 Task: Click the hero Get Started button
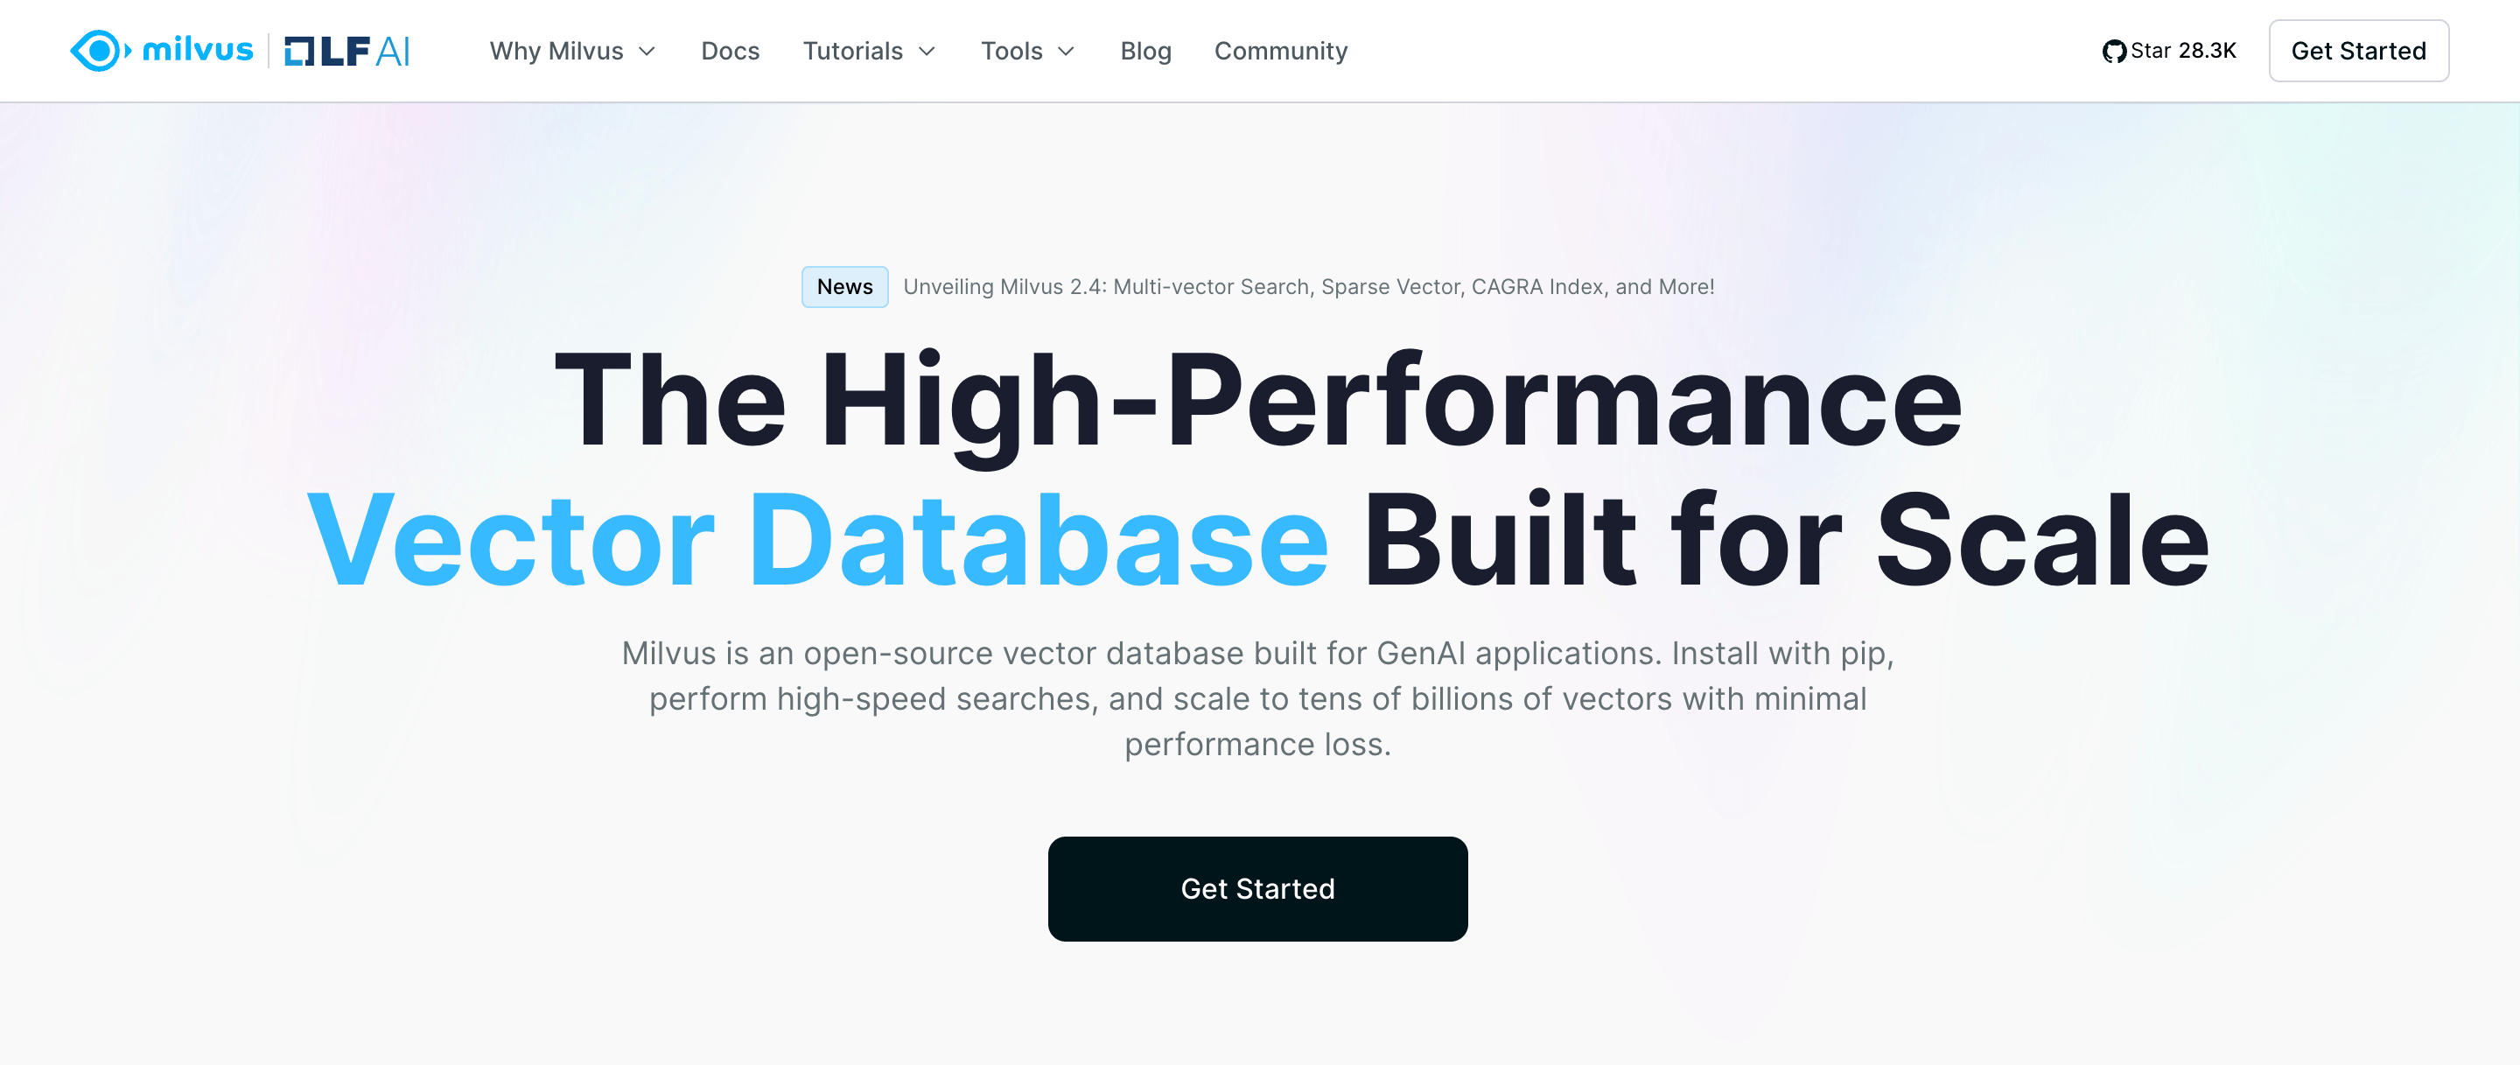click(1258, 888)
